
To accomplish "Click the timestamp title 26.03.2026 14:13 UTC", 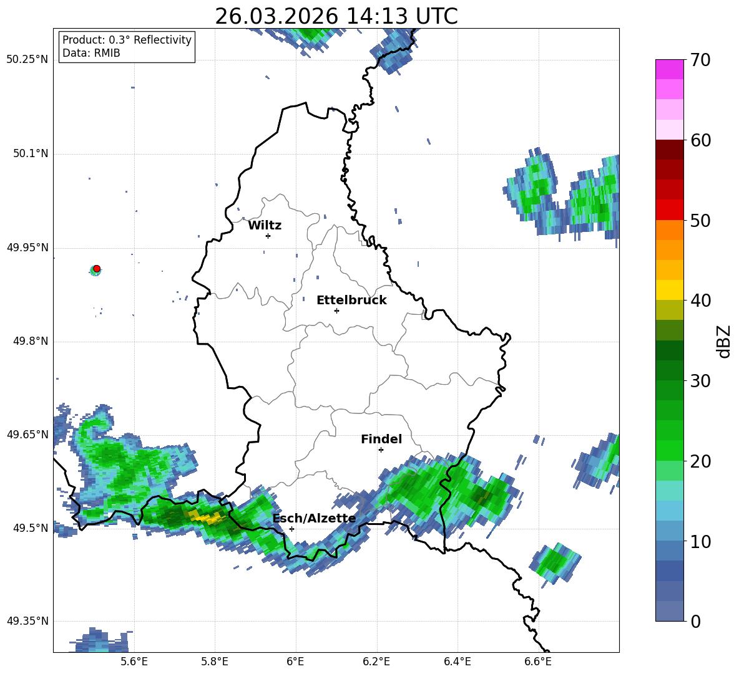I will [x=336, y=16].
